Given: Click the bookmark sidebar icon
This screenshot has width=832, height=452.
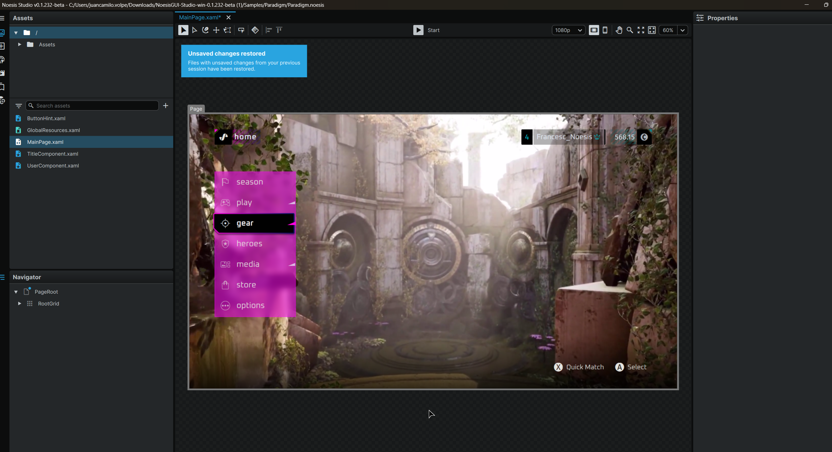Looking at the screenshot, I should [x=2, y=87].
